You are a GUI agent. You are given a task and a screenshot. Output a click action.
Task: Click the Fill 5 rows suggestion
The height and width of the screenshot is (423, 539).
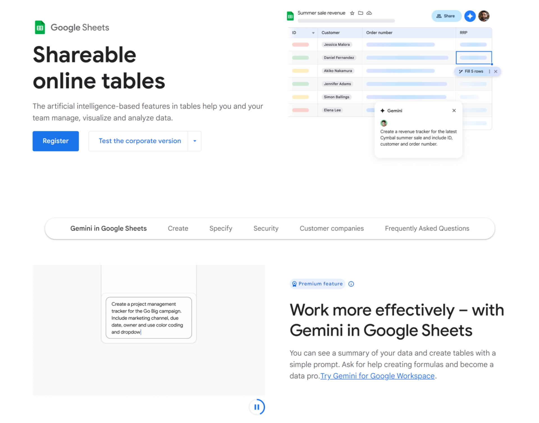[x=474, y=71]
